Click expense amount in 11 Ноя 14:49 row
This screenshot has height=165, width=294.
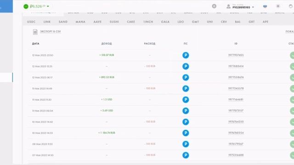[x=150, y=88]
